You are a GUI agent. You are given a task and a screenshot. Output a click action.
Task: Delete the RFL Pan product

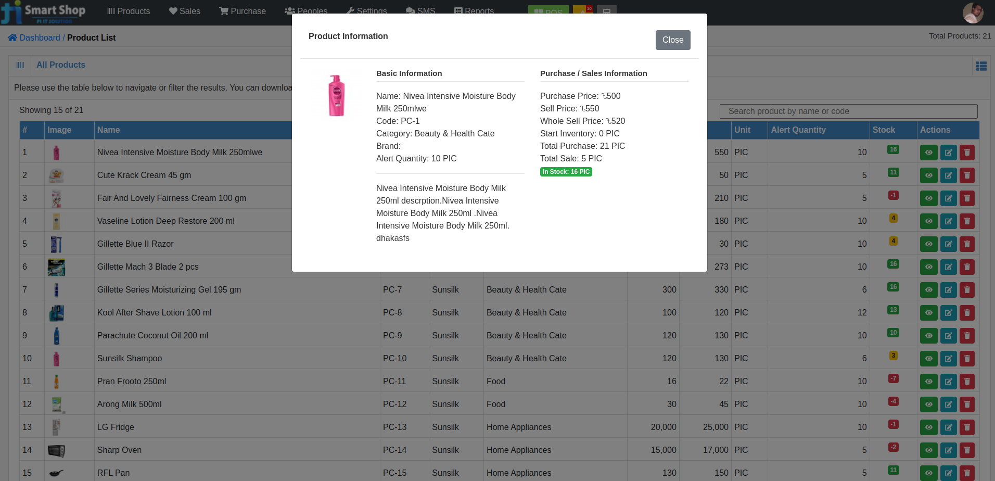tap(967, 473)
